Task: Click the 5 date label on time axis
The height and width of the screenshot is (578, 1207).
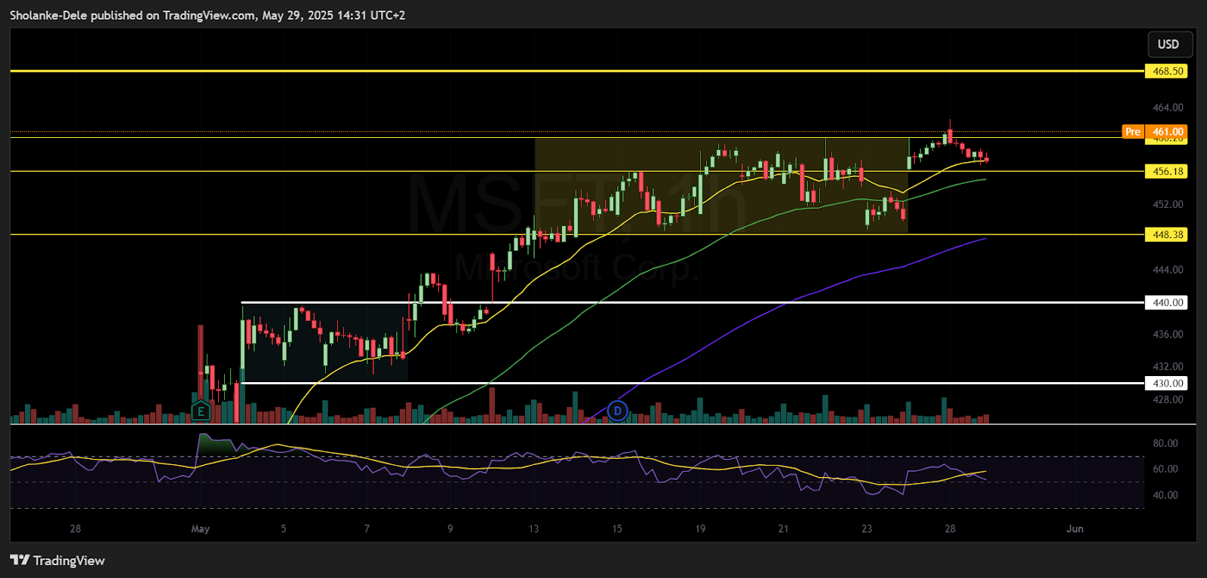Action: point(284,528)
